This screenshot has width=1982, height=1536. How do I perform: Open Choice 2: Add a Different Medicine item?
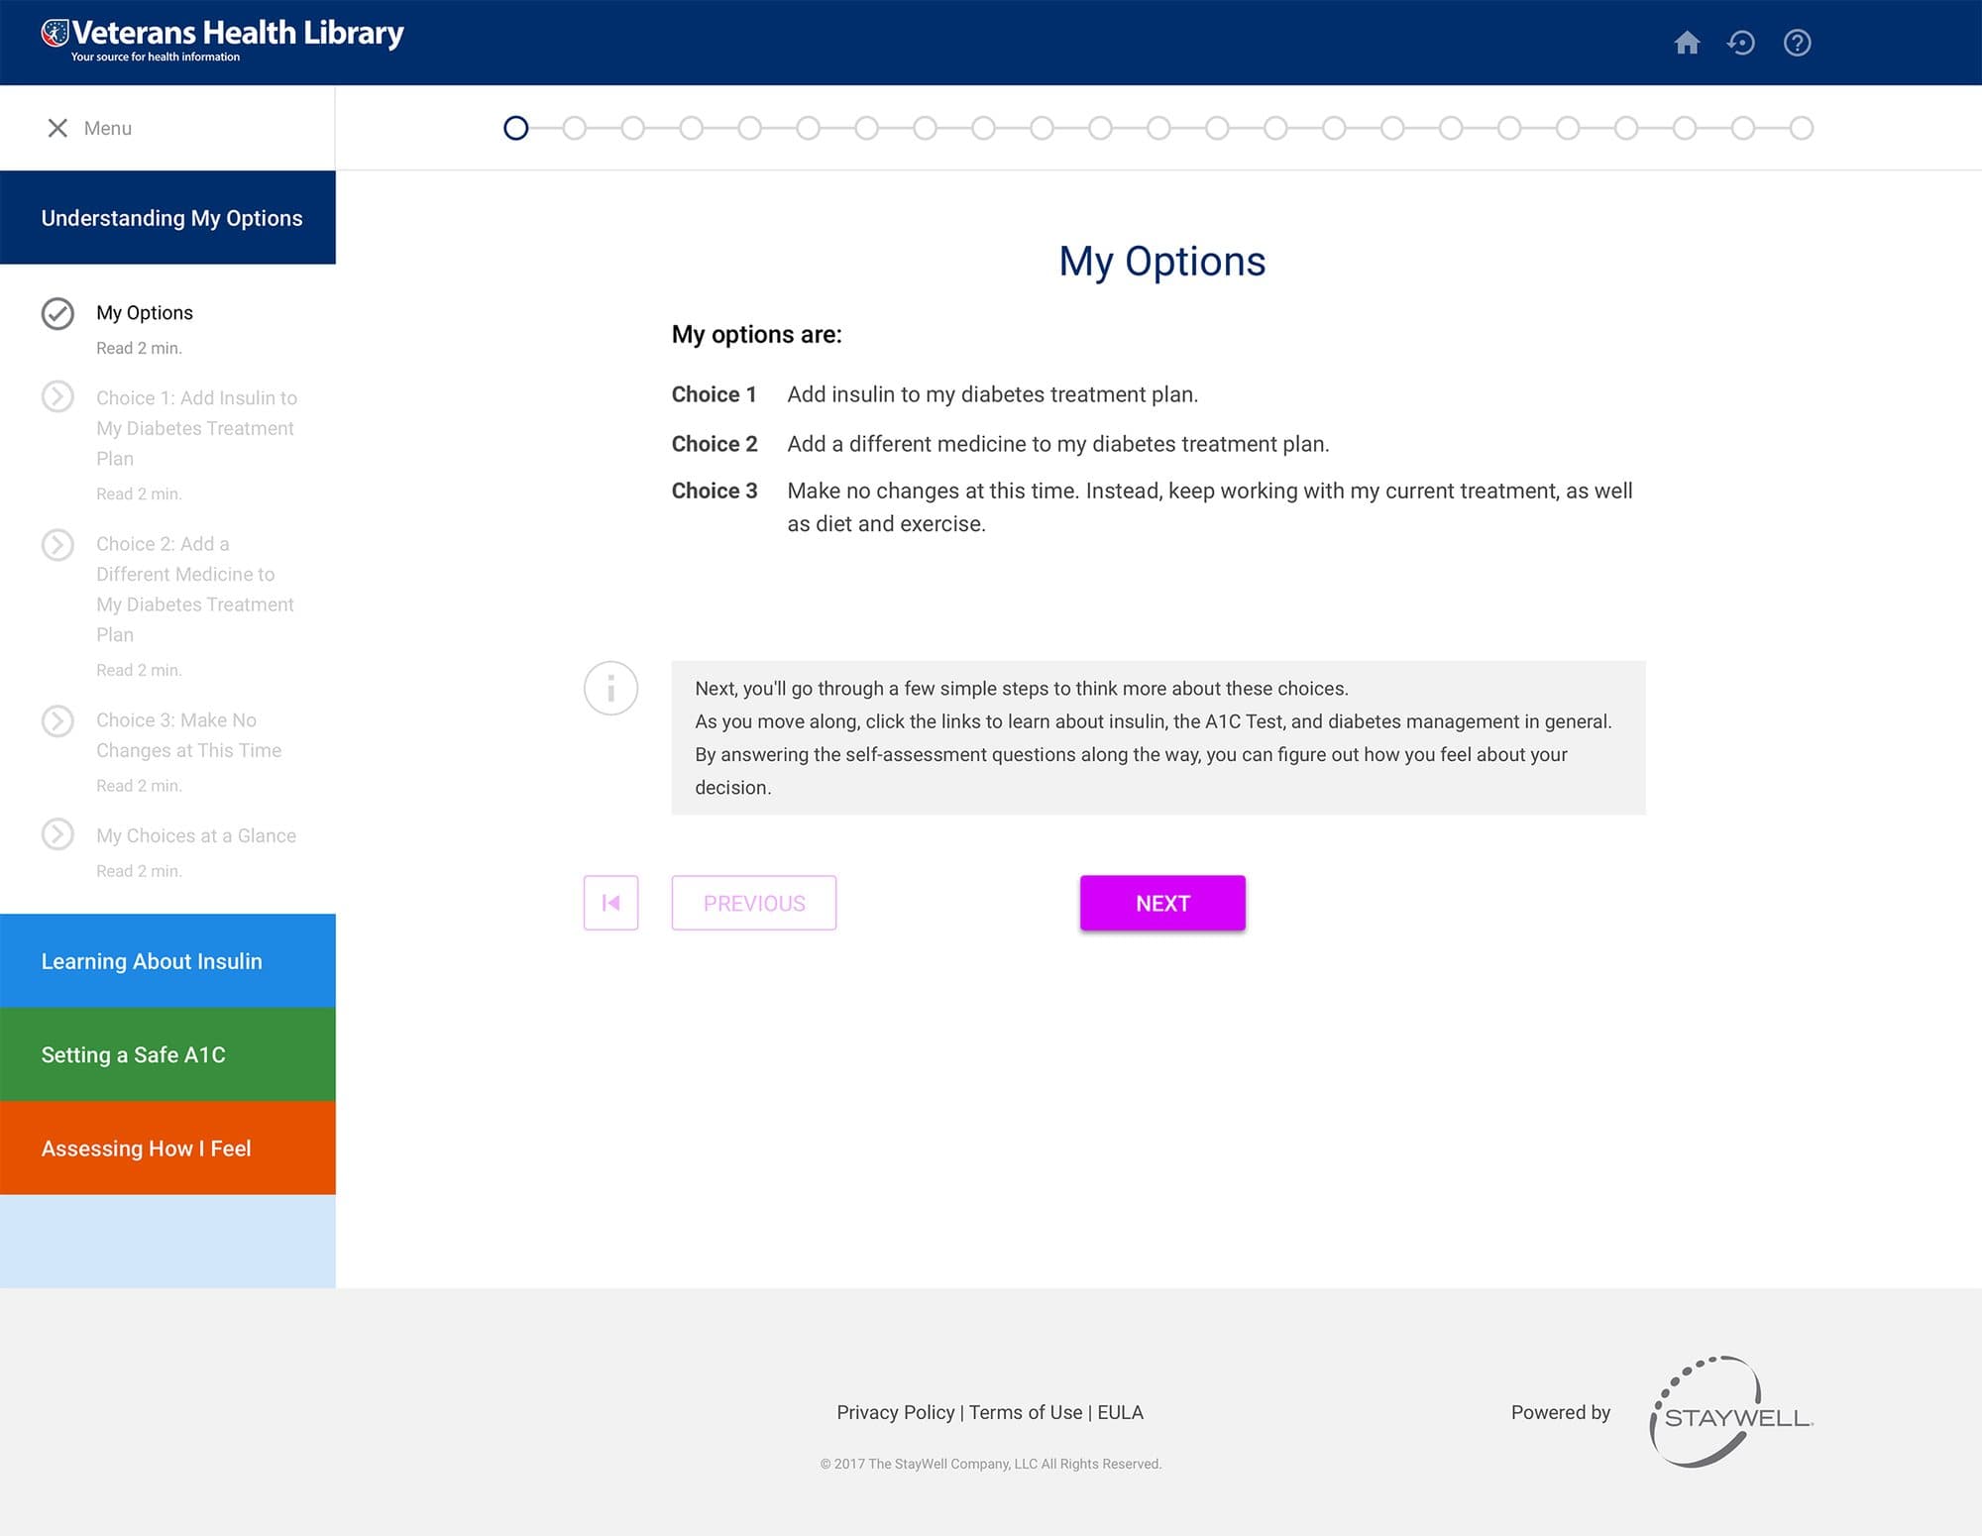coord(195,589)
